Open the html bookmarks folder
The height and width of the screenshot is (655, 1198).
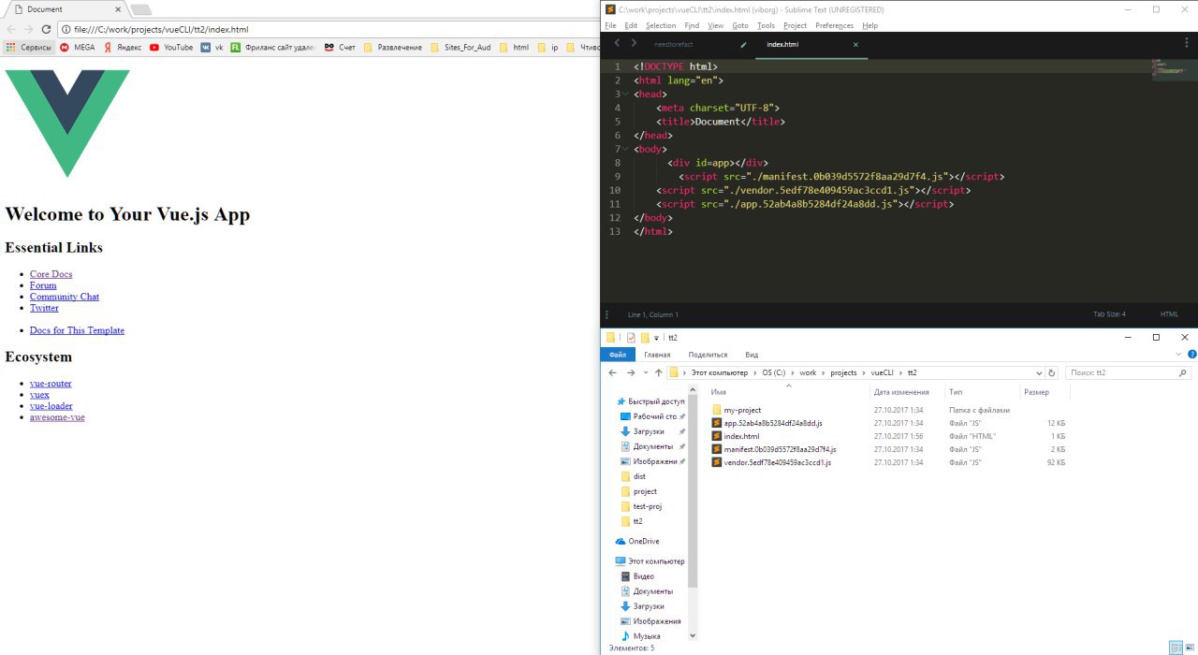[515, 47]
